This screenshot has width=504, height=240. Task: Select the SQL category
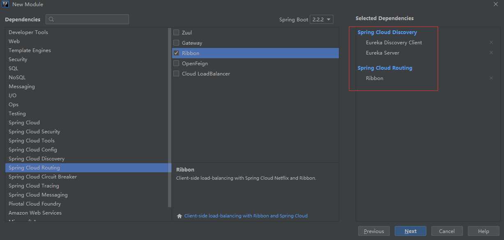[x=87, y=68]
